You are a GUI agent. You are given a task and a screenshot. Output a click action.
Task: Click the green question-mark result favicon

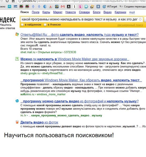point(17,59)
